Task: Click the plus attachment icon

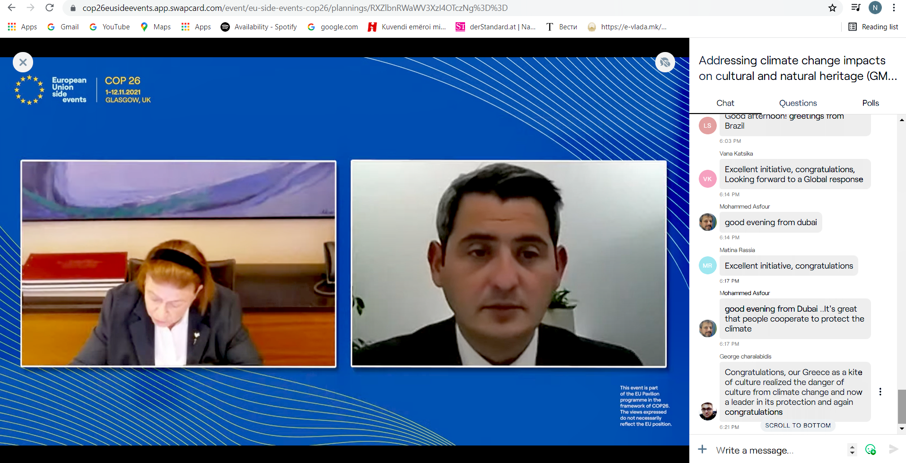Action: click(703, 449)
